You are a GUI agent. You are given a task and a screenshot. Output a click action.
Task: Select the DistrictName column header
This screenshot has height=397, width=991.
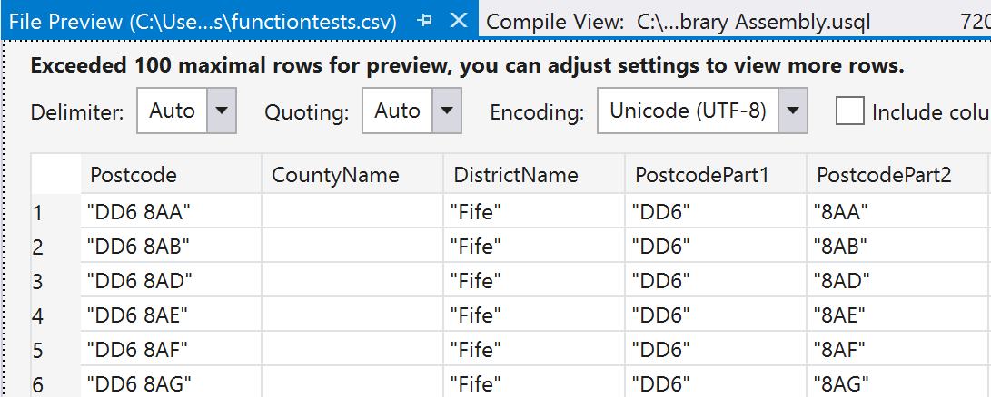[516, 175]
